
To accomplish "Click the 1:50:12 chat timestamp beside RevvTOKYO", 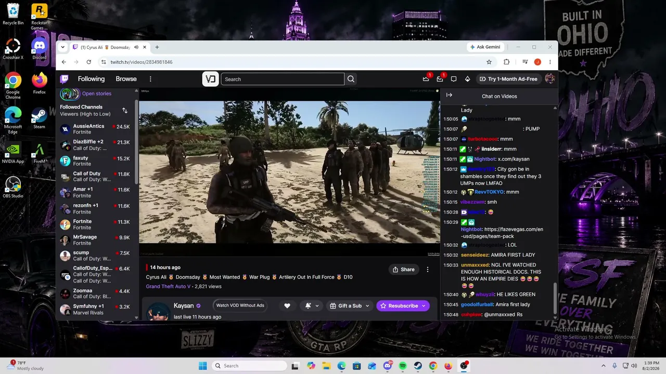I will [451, 192].
